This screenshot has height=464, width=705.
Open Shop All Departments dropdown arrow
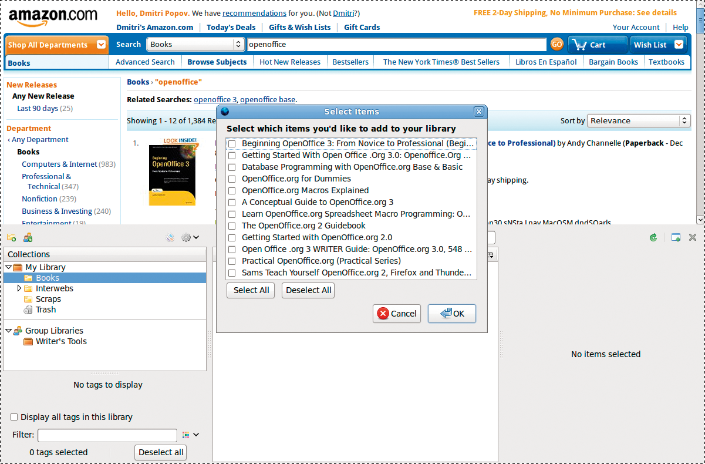[x=102, y=45]
